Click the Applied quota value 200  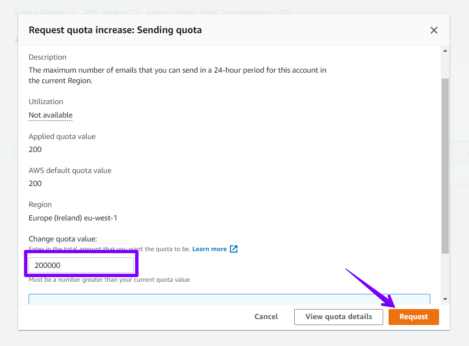35,149
